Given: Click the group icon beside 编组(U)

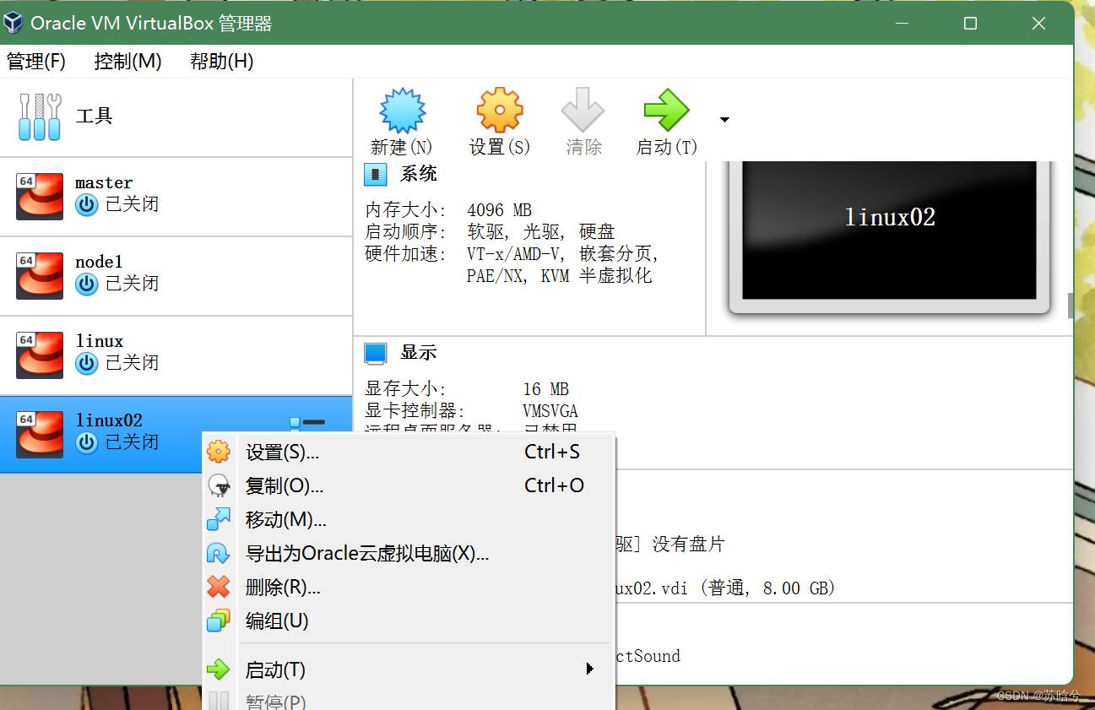Looking at the screenshot, I should 219,621.
